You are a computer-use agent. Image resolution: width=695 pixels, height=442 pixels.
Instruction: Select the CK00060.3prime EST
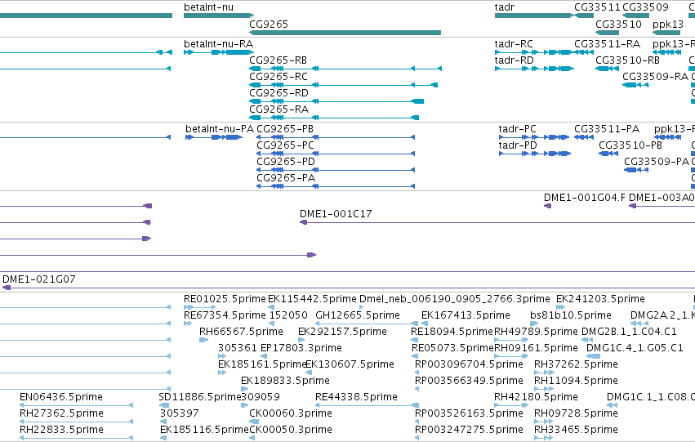click(252, 422)
